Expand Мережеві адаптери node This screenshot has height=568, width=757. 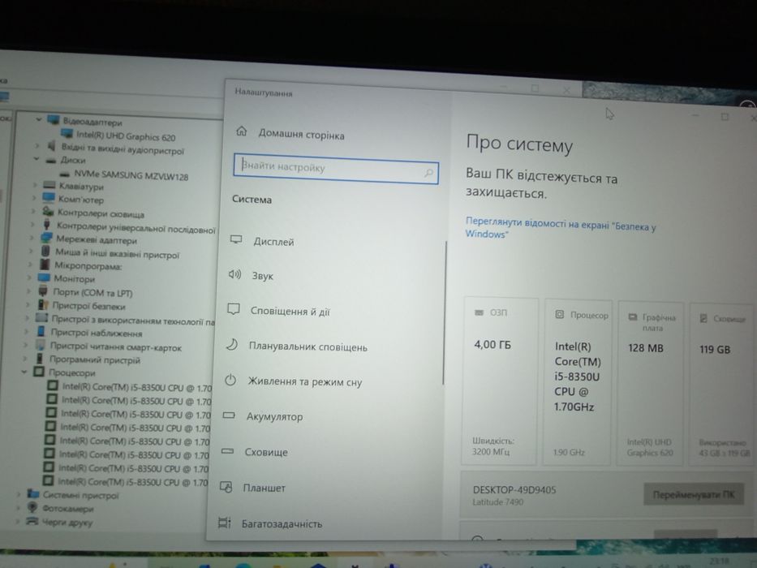[32, 238]
